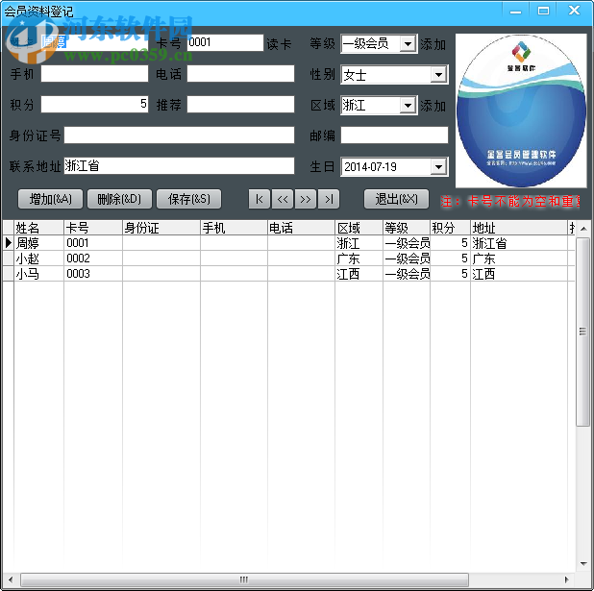Click the member photo thumbnail
Screen dimensions: 594x591
(x=521, y=111)
